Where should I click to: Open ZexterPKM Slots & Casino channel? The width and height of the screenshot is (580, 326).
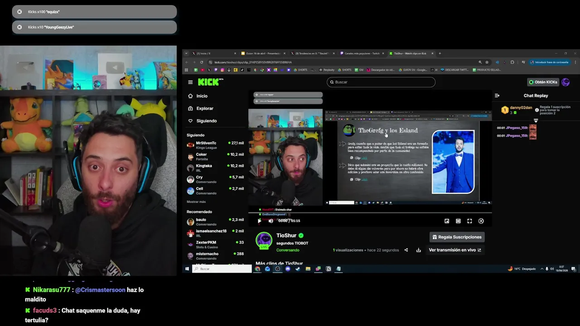pyautogui.click(x=216, y=244)
